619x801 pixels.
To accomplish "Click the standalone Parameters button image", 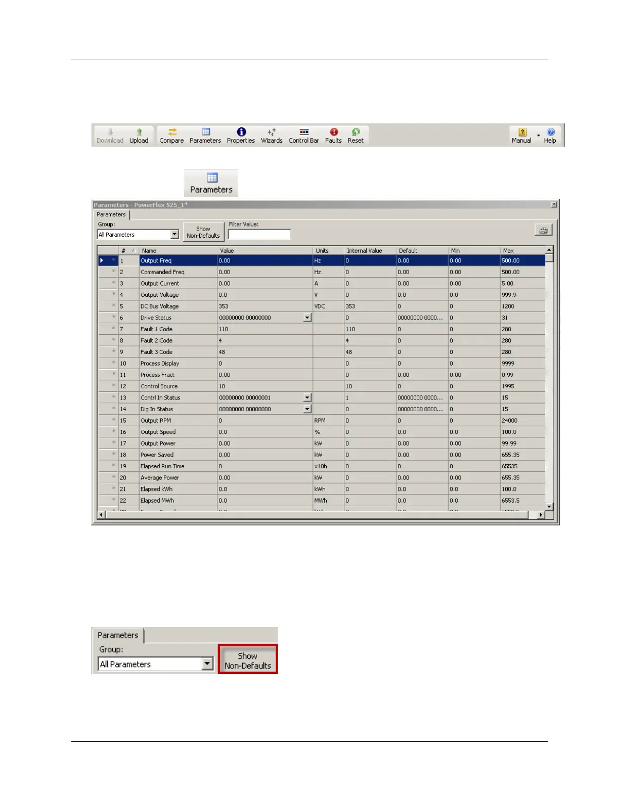I will click(x=211, y=183).
